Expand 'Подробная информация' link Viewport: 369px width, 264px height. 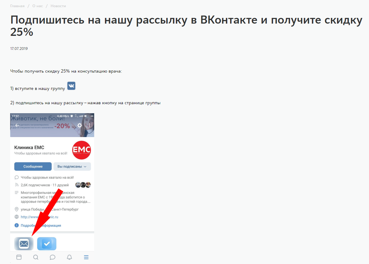coord(41,225)
